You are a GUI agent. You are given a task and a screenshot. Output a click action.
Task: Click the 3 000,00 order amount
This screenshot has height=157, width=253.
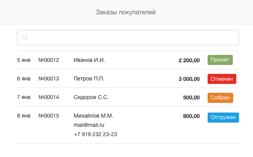click(189, 79)
